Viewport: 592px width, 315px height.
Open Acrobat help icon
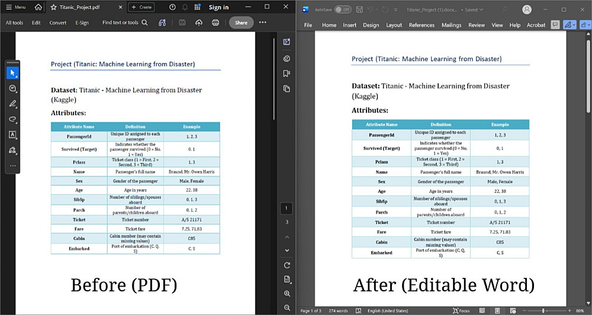172,7
